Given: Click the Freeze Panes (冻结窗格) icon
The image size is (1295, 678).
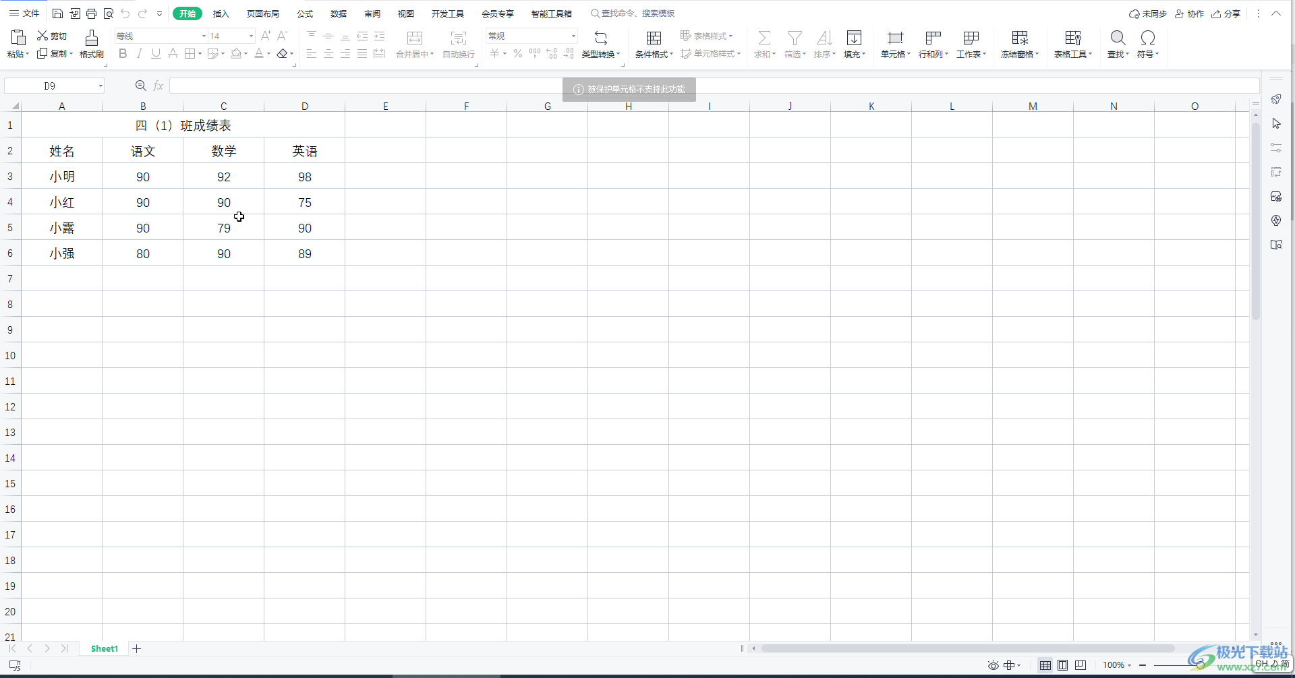Looking at the screenshot, I should pos(1020,38).
